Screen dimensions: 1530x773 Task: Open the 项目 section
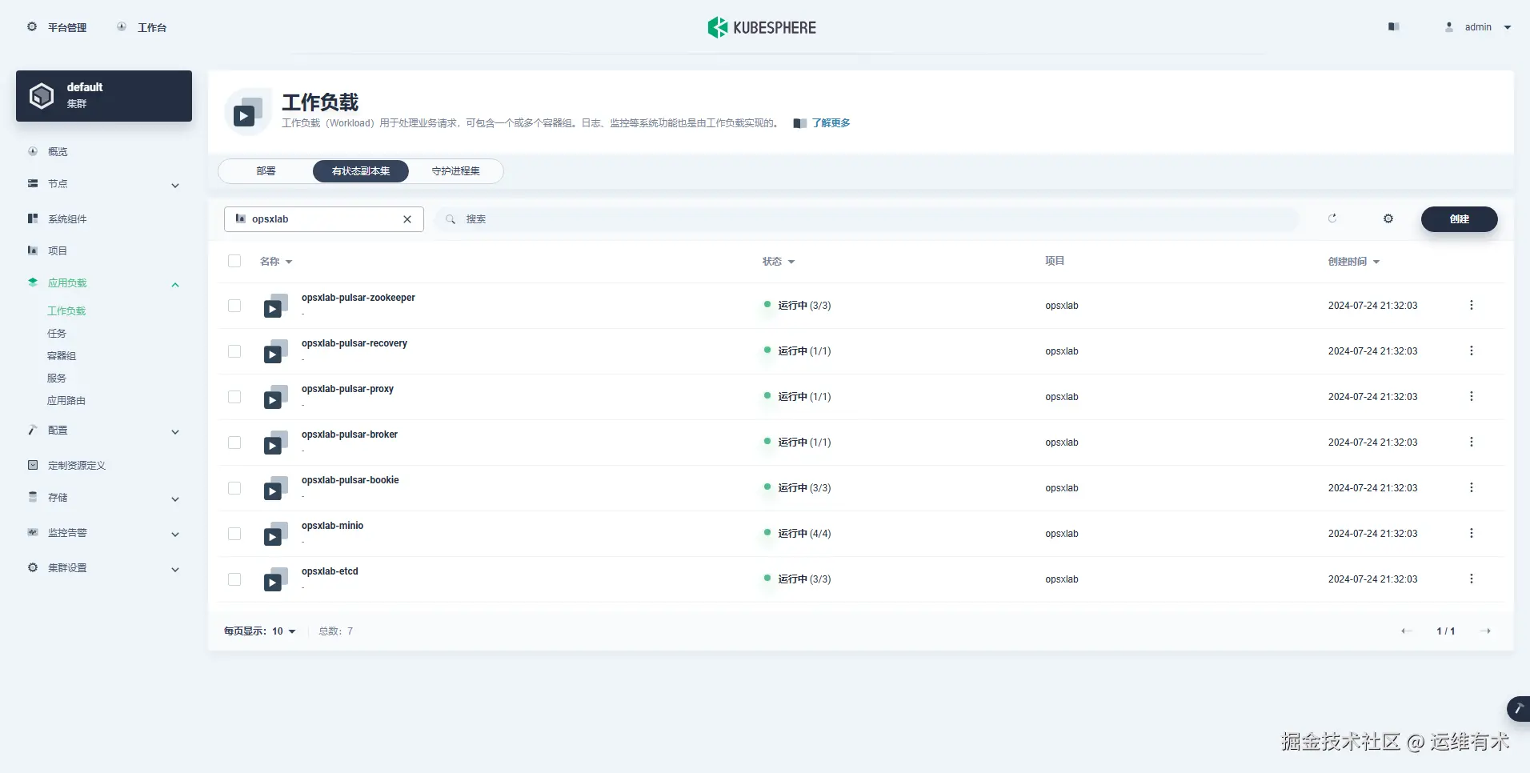coord(58,250)
